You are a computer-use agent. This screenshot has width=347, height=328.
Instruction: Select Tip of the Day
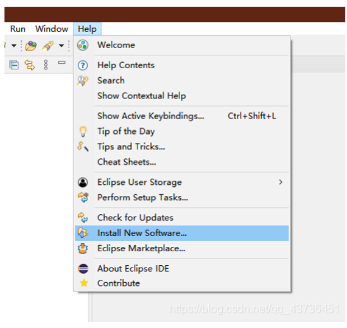click(181, 131)
